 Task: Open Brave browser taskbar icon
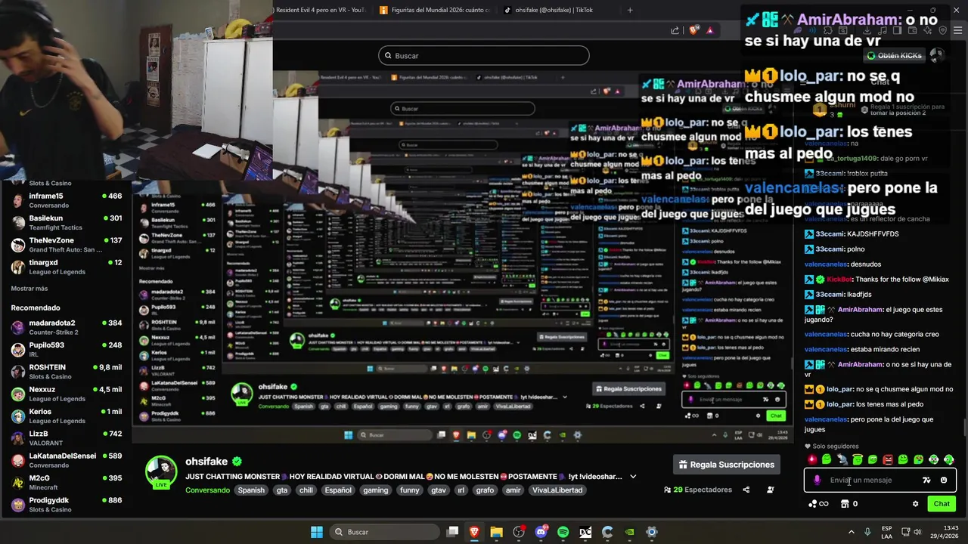click(474, 532)
